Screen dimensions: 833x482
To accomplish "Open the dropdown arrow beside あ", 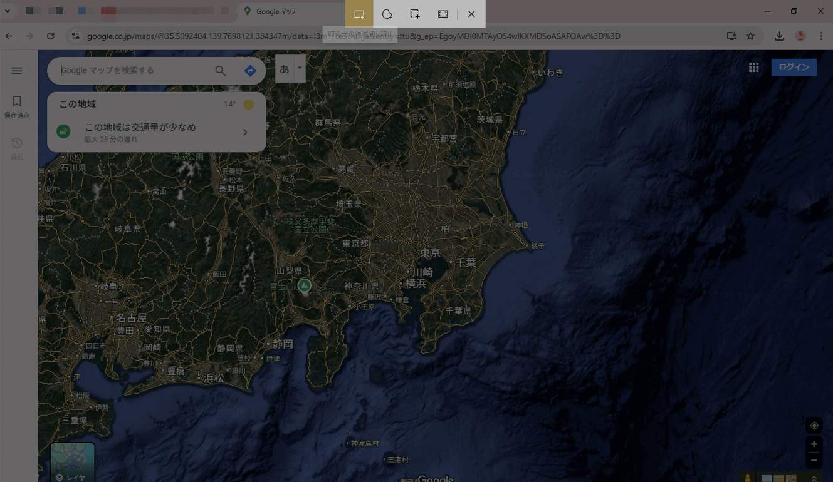I will (x=300, y=68).
